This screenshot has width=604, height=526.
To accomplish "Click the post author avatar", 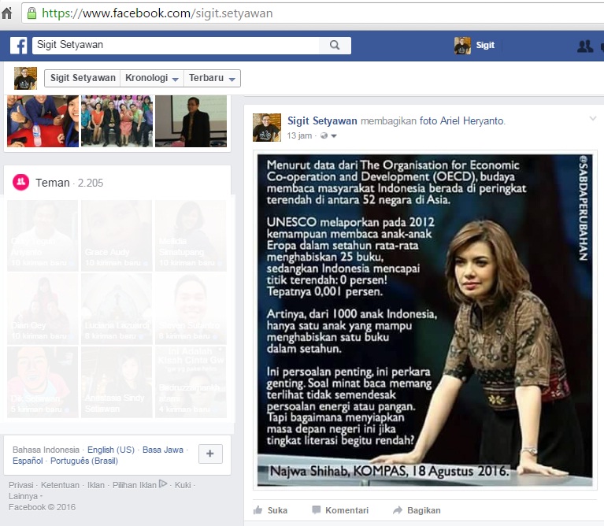I will tap(267, 128).
